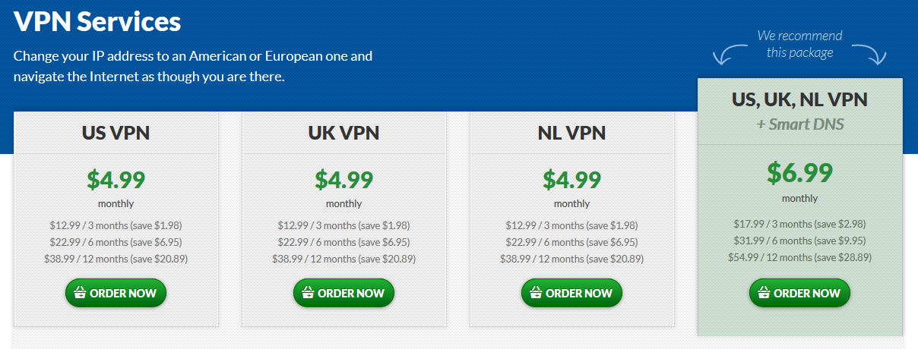This screenshot has height=349, width=918.
Task: Select the US VPN card heading
Action: pos(116,134)
